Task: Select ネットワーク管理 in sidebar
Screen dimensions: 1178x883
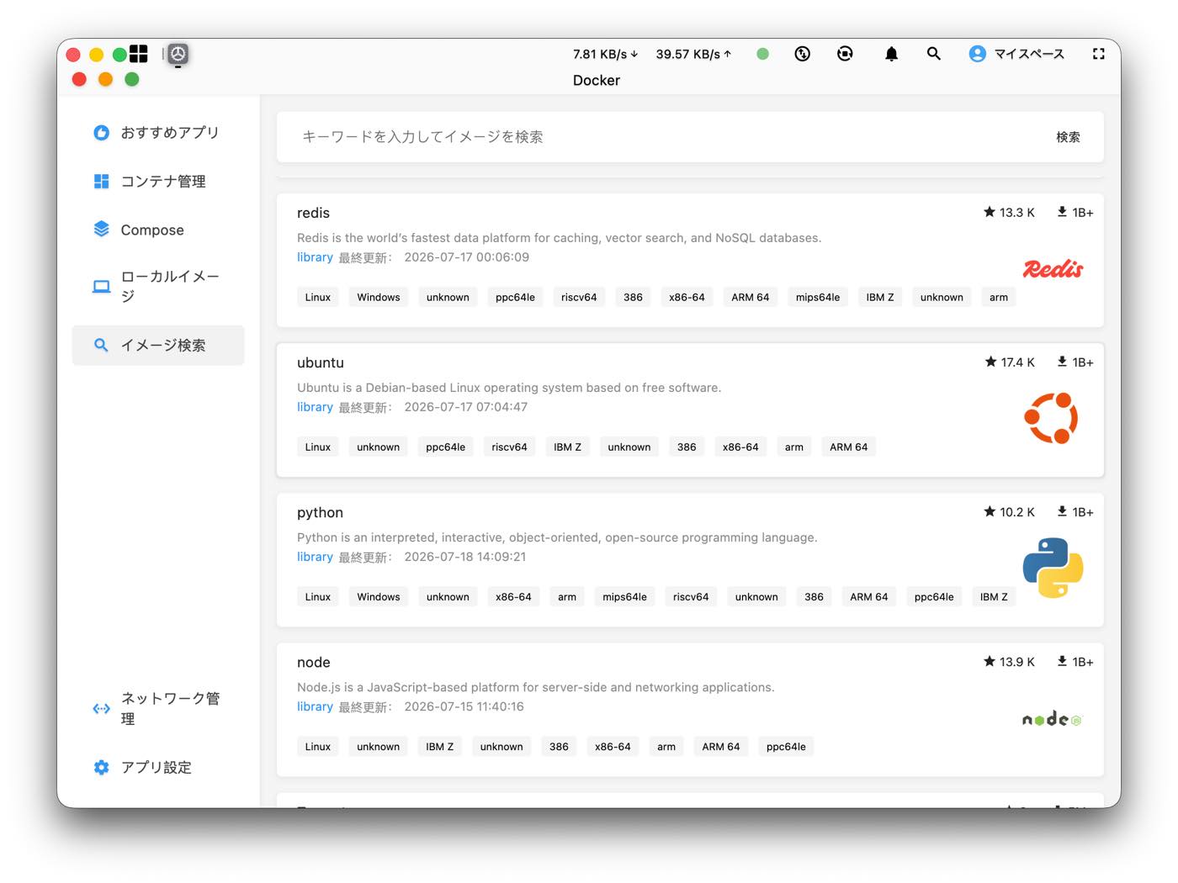Action: coord(157,709)
